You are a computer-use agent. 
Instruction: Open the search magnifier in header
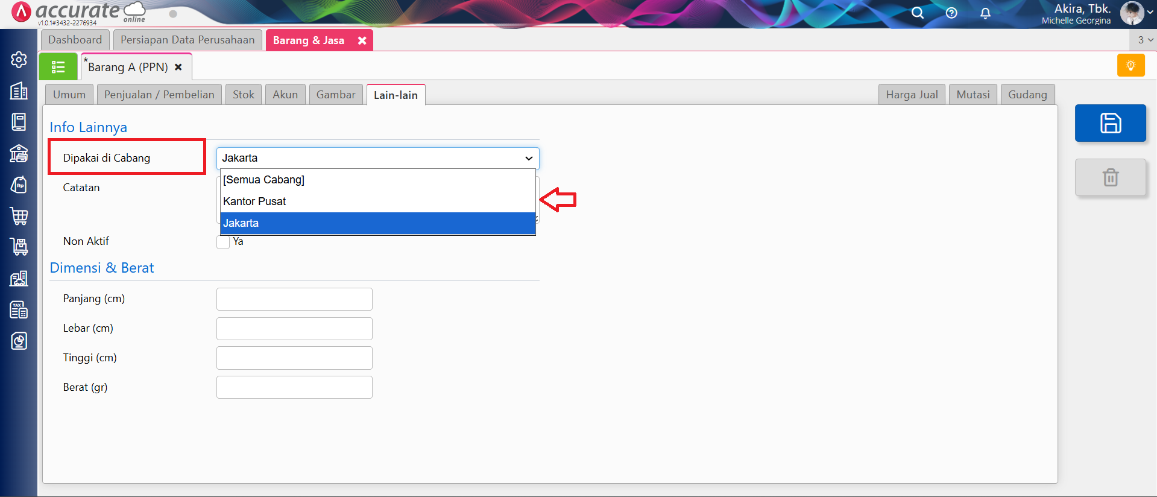[x=917, y=13]
